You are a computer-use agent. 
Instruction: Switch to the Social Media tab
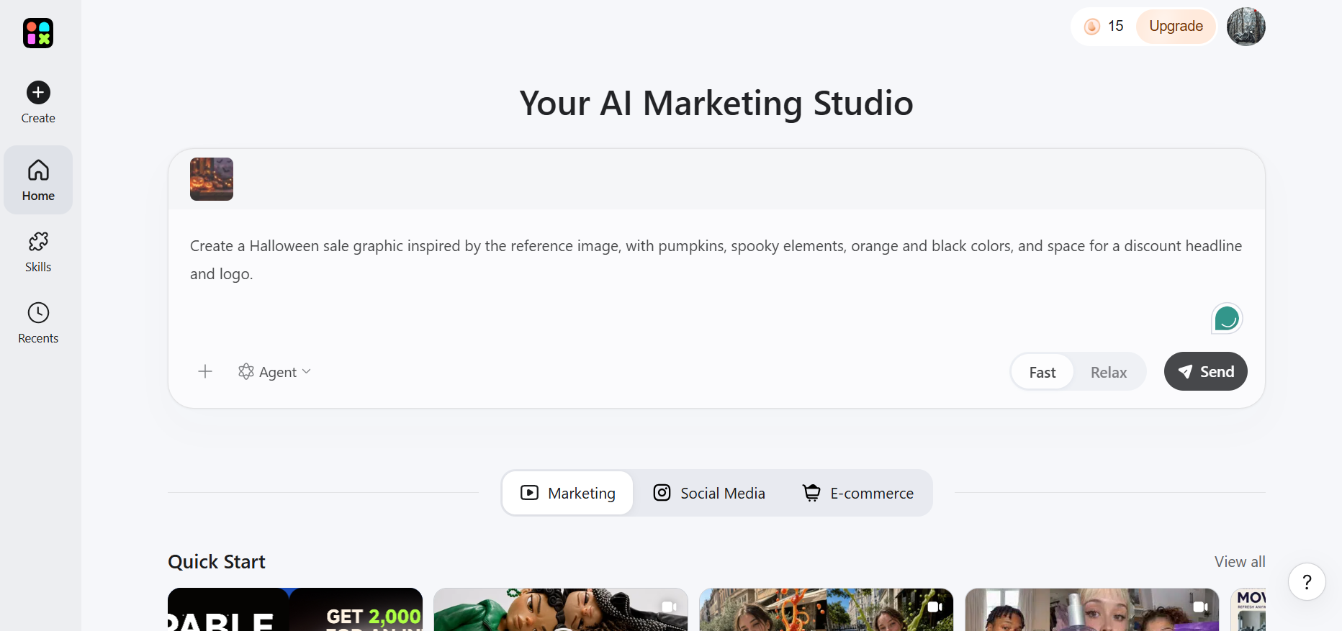pos(709,493)
